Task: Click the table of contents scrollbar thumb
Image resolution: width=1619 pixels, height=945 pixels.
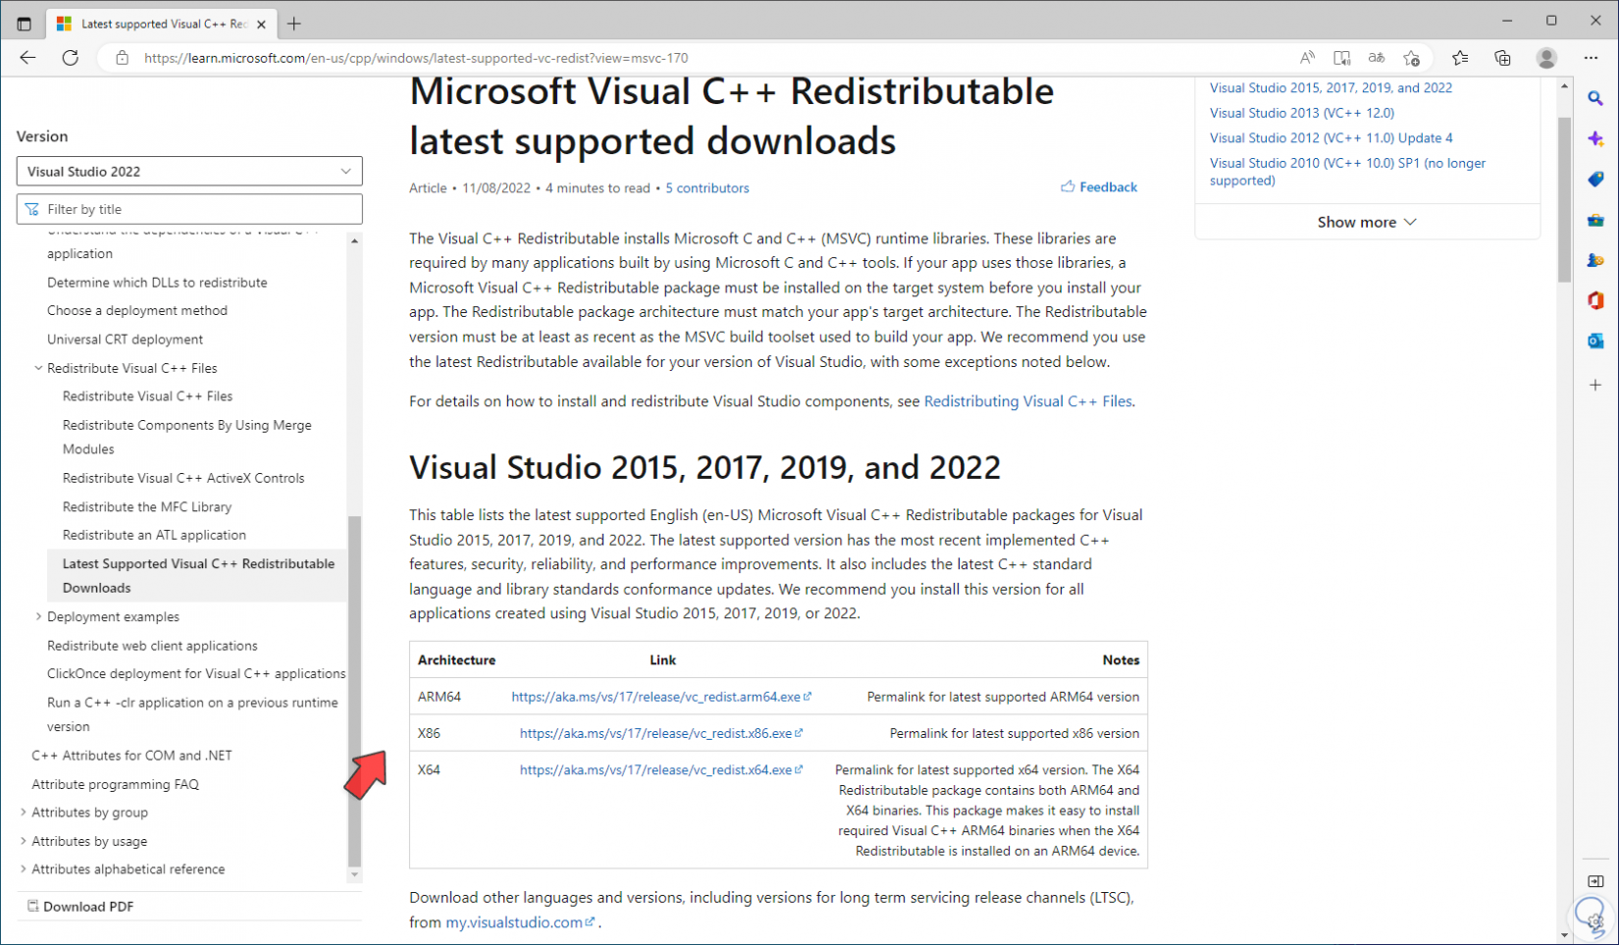Action: click(354, 691)
